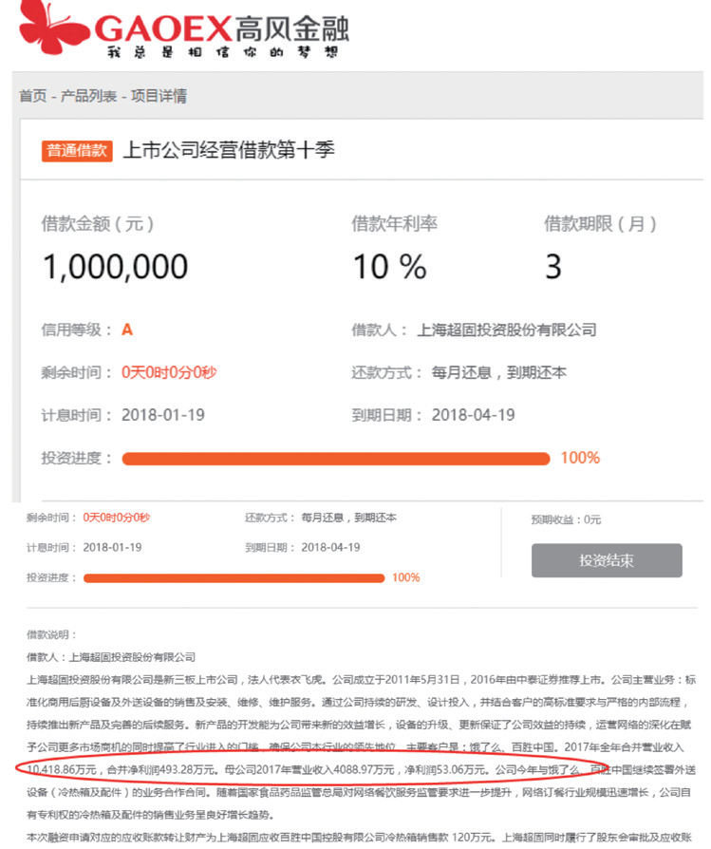Click the annual interest rate 10 %
The width and height of the screenshot is (711, 849).
(389, 267)
